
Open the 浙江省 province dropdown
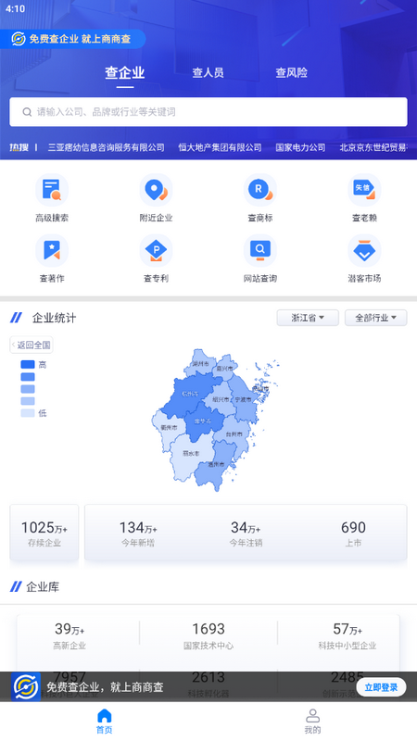[308, 318]
